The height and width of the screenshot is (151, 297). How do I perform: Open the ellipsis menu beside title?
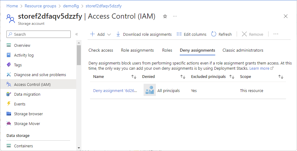(175, 17)
